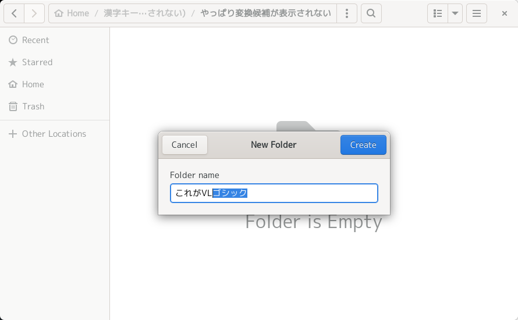The width and height of the screenshot is (518, 320).
Task: Open the 漢字キー parent folder breadcrumb
Action: pos(144,13)
